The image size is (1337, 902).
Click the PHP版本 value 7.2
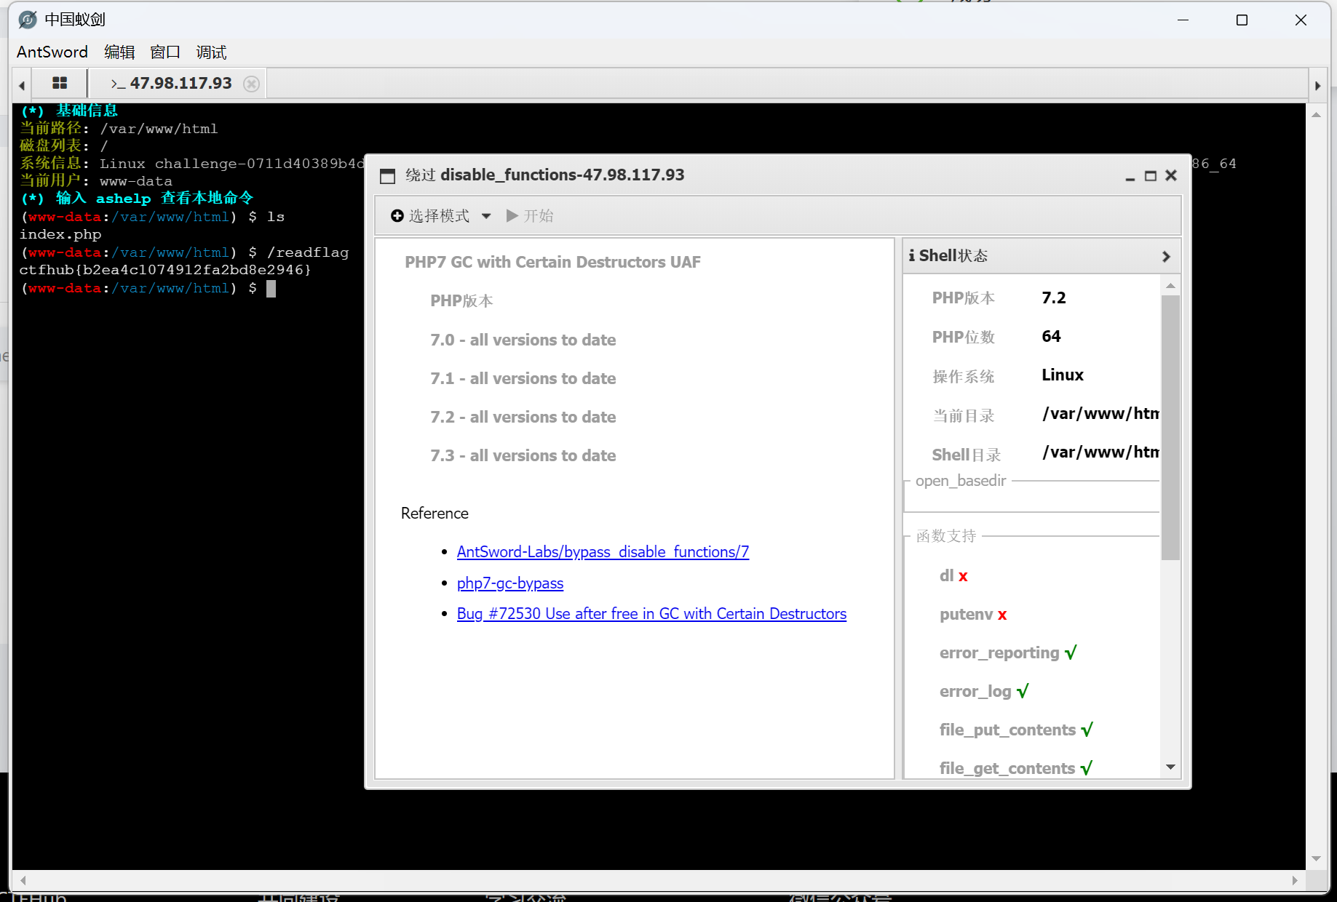[1053, 298]
